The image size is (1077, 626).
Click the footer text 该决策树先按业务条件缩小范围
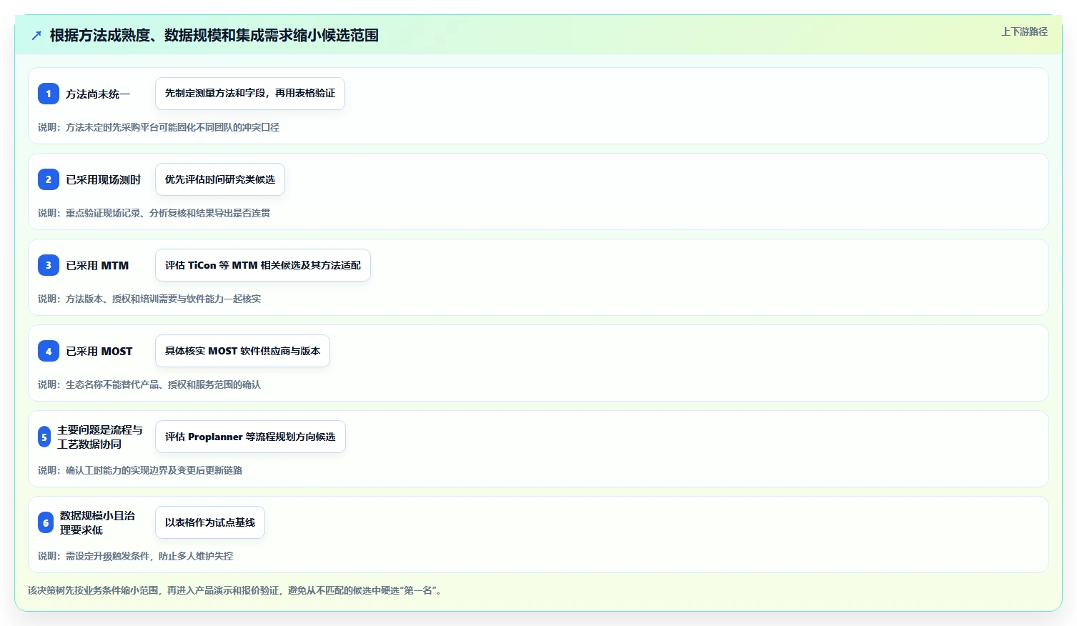point(93,590)
